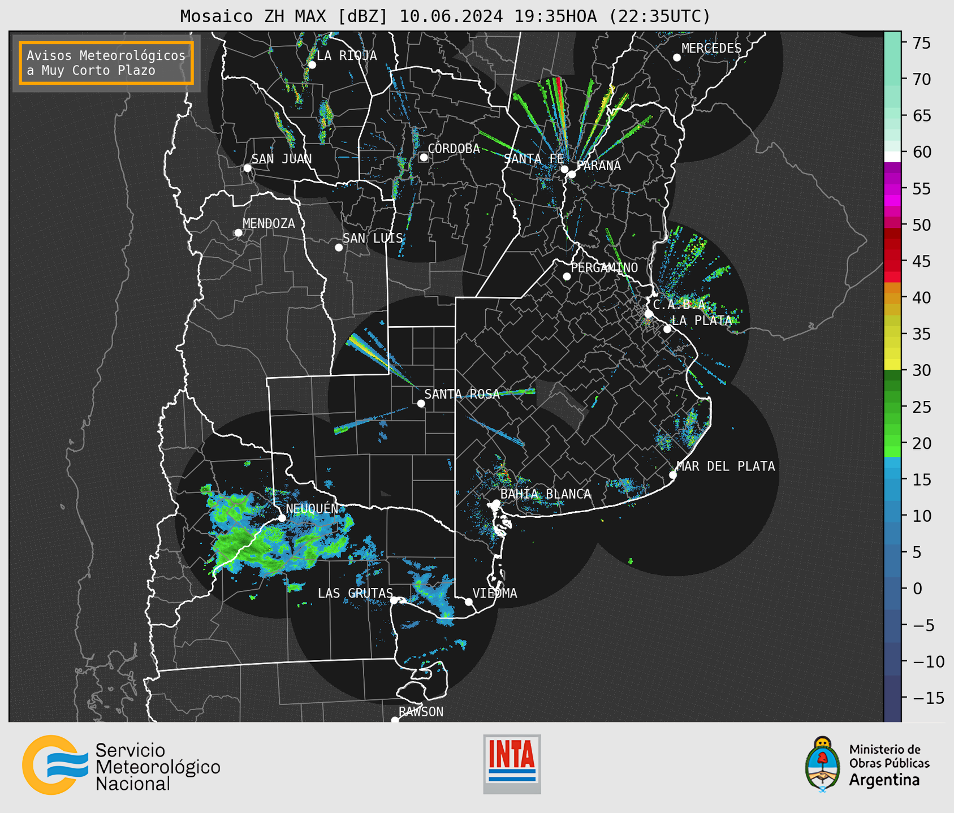This screenshot has width=954, height=813.
Task: Click the LAS GRUTAS city marker dot
Action: point(394,600)
